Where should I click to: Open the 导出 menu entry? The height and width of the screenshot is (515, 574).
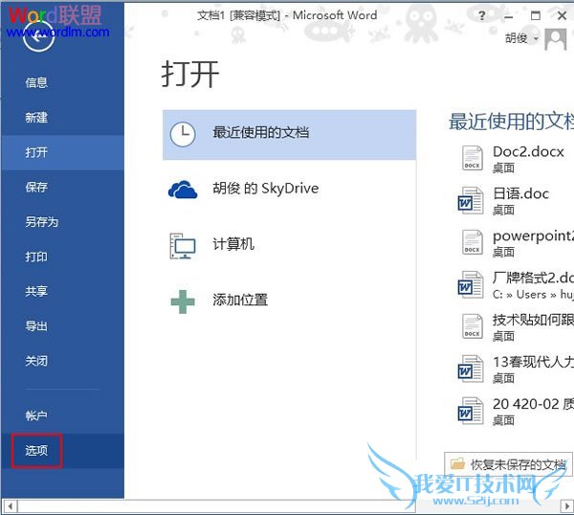coord(36,326)
